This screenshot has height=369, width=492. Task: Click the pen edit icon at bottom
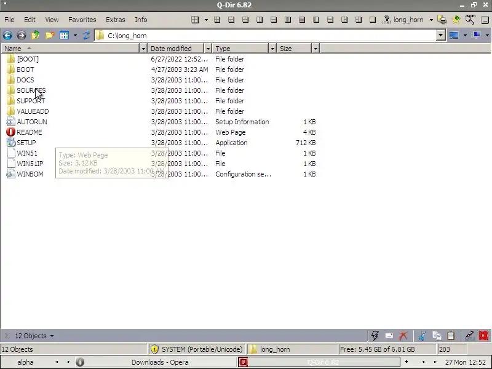[x=469, y=336]
